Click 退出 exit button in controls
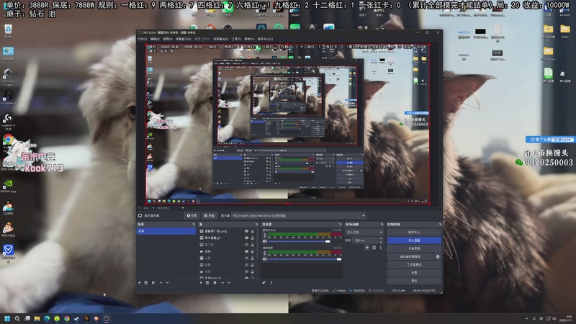 tap(414, 281)
